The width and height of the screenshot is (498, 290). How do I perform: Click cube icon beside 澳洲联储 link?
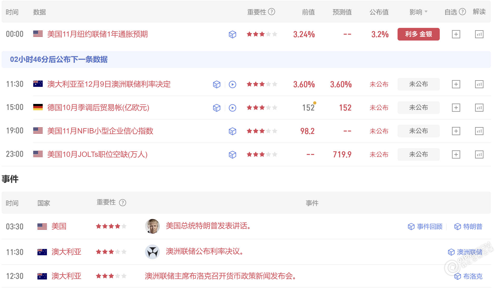(451, 252)
